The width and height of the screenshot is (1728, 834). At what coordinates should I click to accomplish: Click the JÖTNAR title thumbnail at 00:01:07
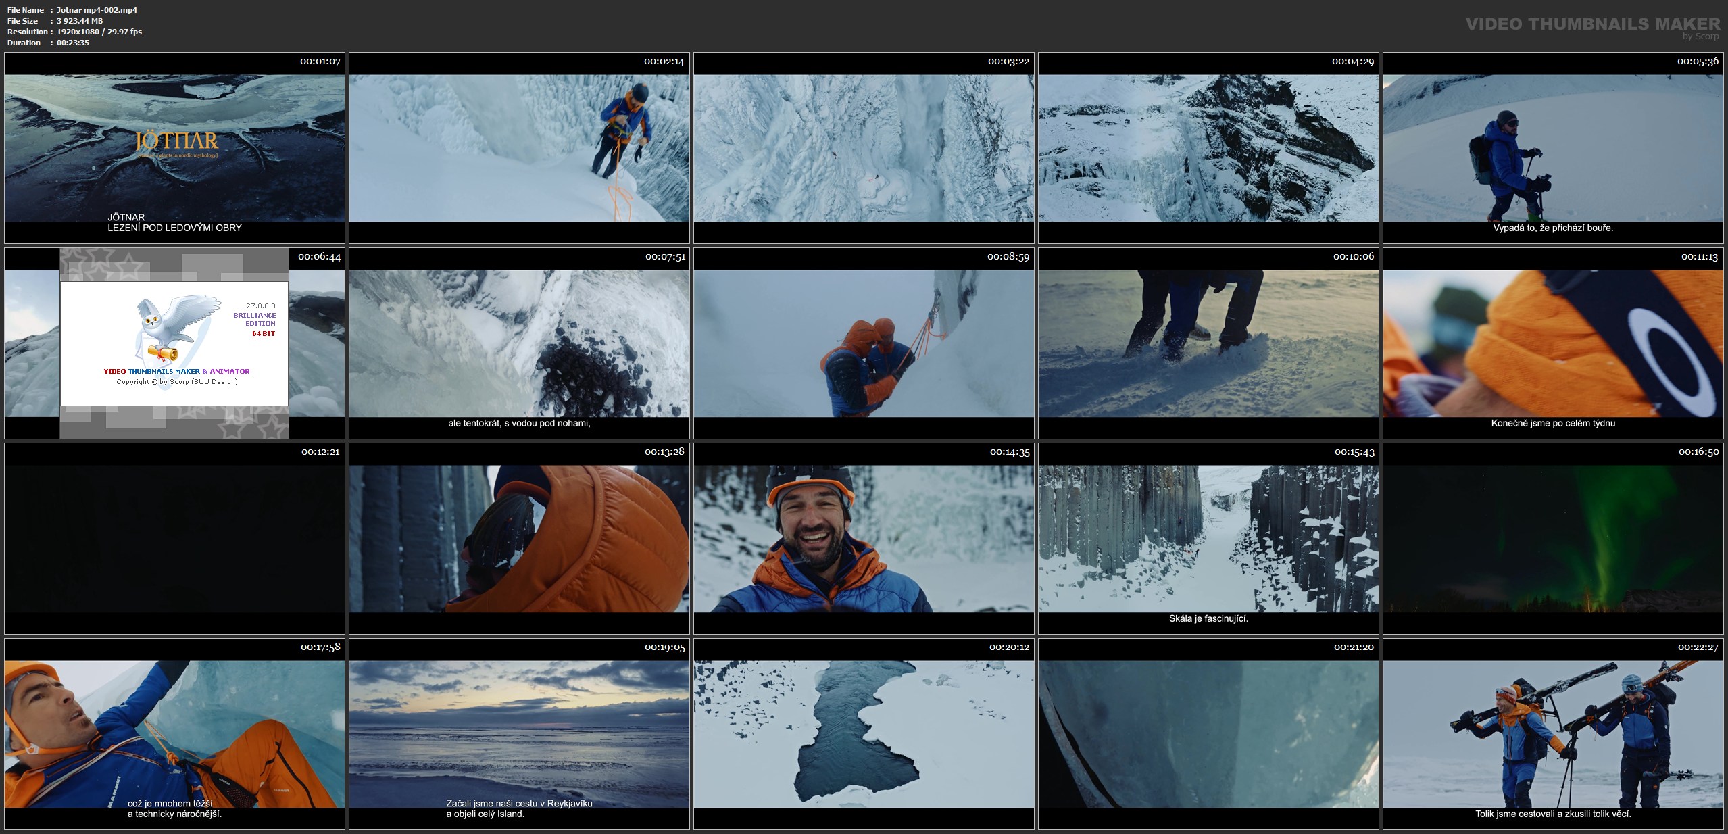tap(174, 147)
